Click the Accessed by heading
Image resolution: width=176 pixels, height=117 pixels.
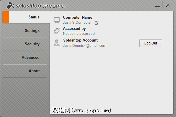(74, 29)
